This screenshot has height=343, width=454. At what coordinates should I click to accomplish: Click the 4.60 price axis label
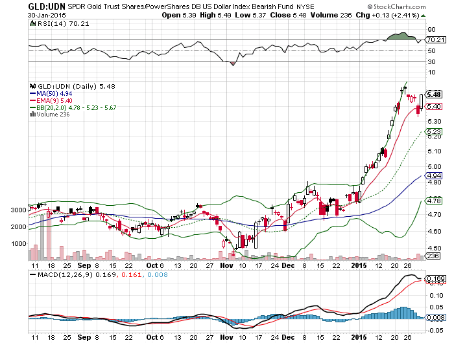tap(435, 231)
